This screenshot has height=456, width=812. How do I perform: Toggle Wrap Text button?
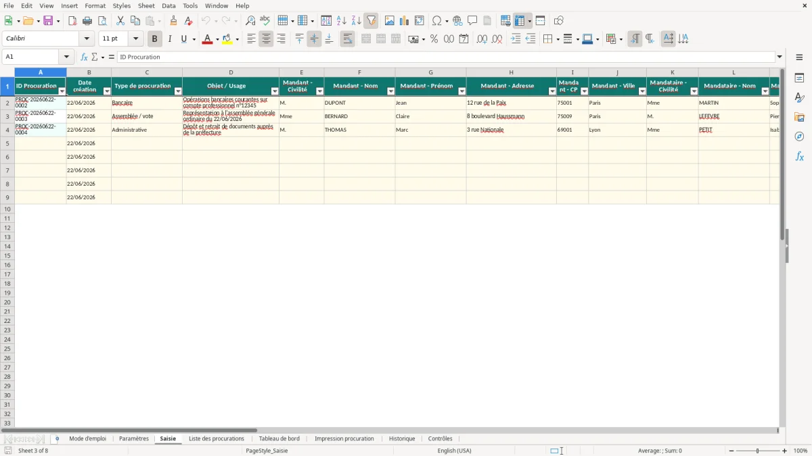click(347, 39)
